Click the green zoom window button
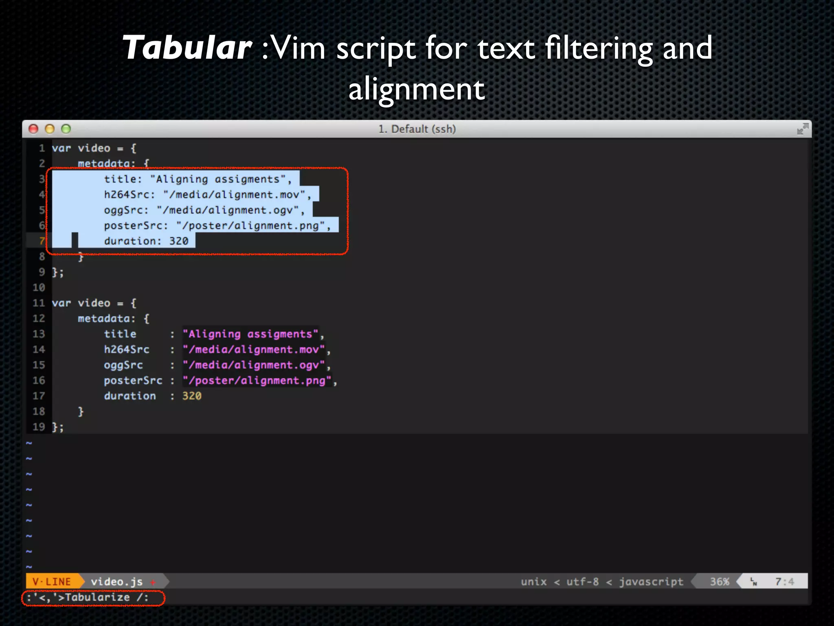Screen dimensions: 834x626 click(66, 129)
